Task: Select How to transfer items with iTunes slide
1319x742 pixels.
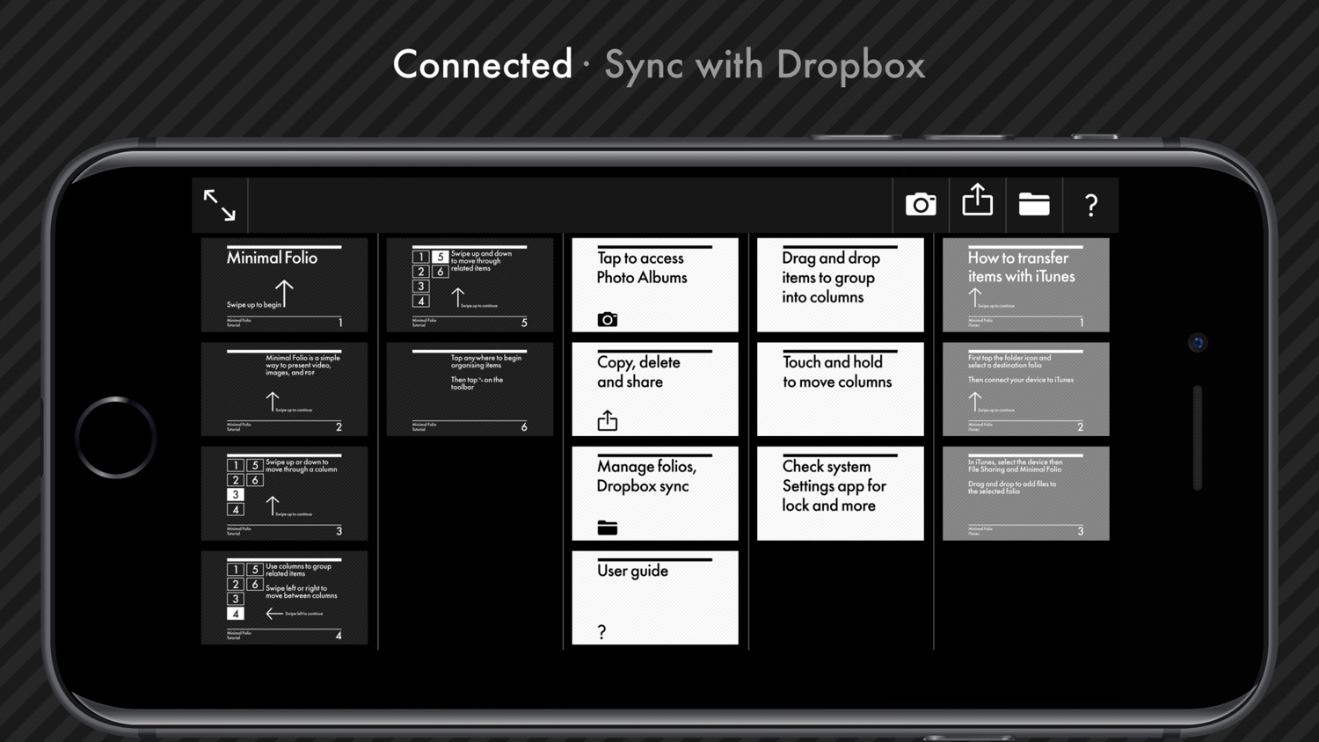Action: pyautogui.click(x=1026, y=285)
